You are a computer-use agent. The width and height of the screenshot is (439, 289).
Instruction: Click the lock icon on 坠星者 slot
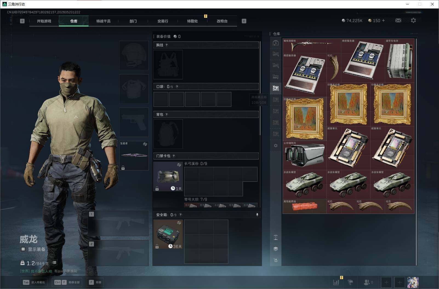[123, 168]
